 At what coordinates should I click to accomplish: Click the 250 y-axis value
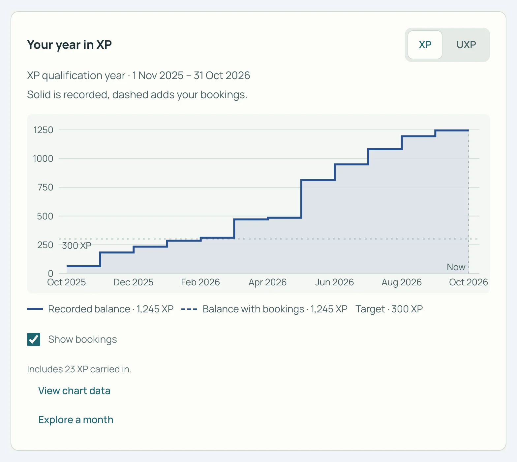pos(45,245)
